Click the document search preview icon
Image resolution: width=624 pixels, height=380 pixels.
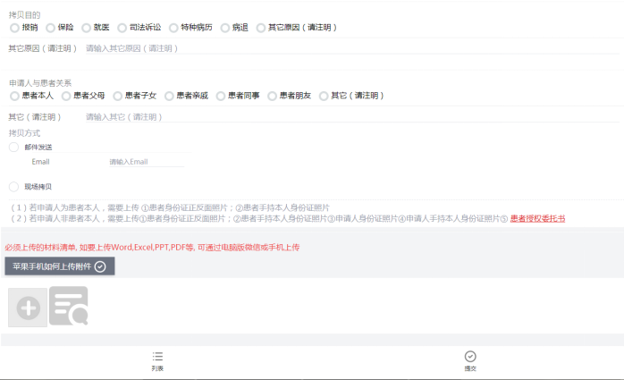(x=69, y=308)
